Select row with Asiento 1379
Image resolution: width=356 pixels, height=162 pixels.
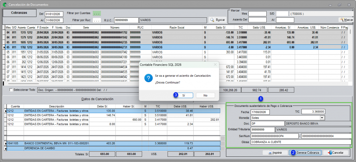(x=176, y=37)
